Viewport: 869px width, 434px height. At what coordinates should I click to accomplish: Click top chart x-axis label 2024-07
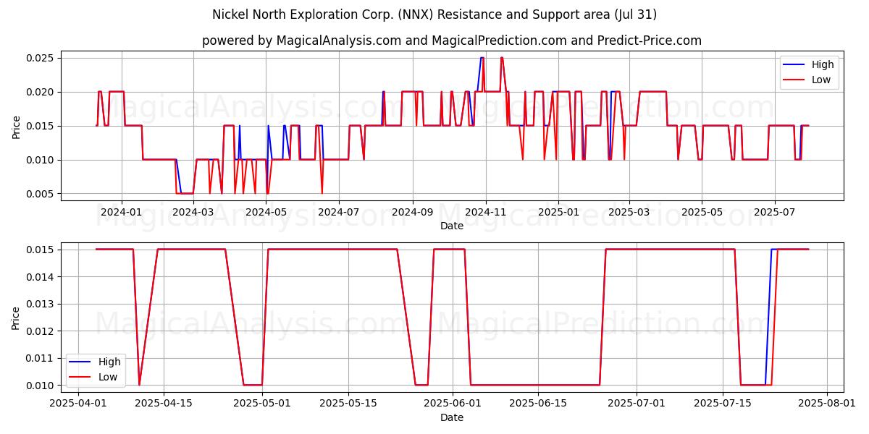tap(339, 212)
